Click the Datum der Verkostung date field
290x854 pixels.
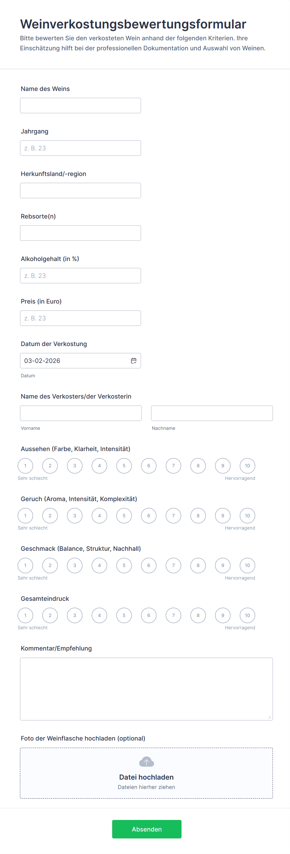(75, 361)
